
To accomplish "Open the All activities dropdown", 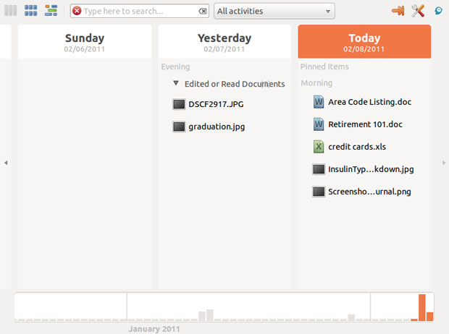I will point(274,12).
